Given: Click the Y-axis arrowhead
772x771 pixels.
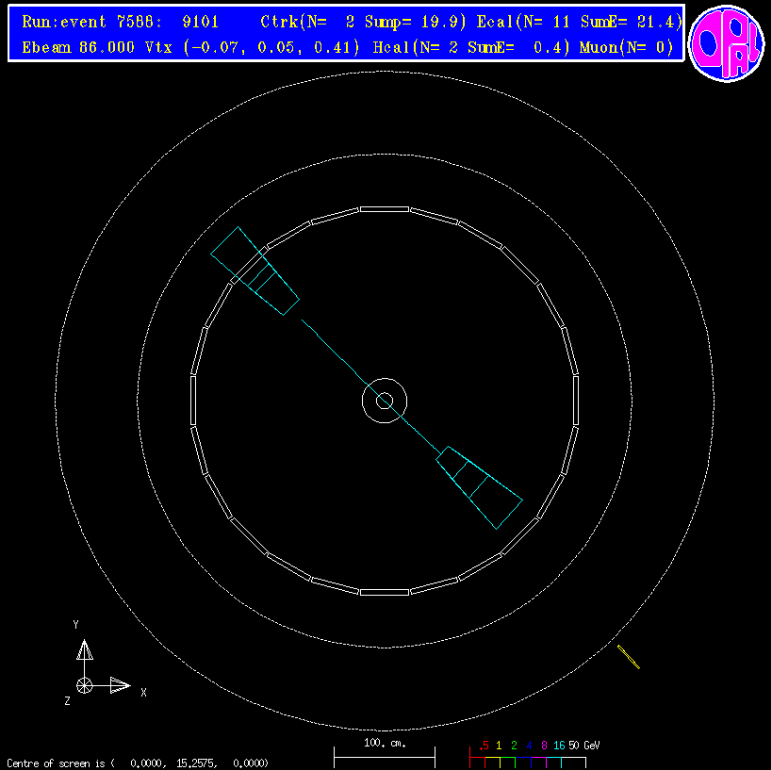Looking at the screenshot, I should (85, 649).
